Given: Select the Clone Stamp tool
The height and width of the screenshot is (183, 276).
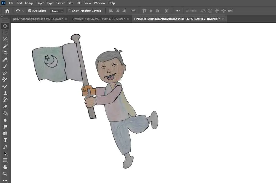Looking at the screenshot, I should (x=5, y=93).
